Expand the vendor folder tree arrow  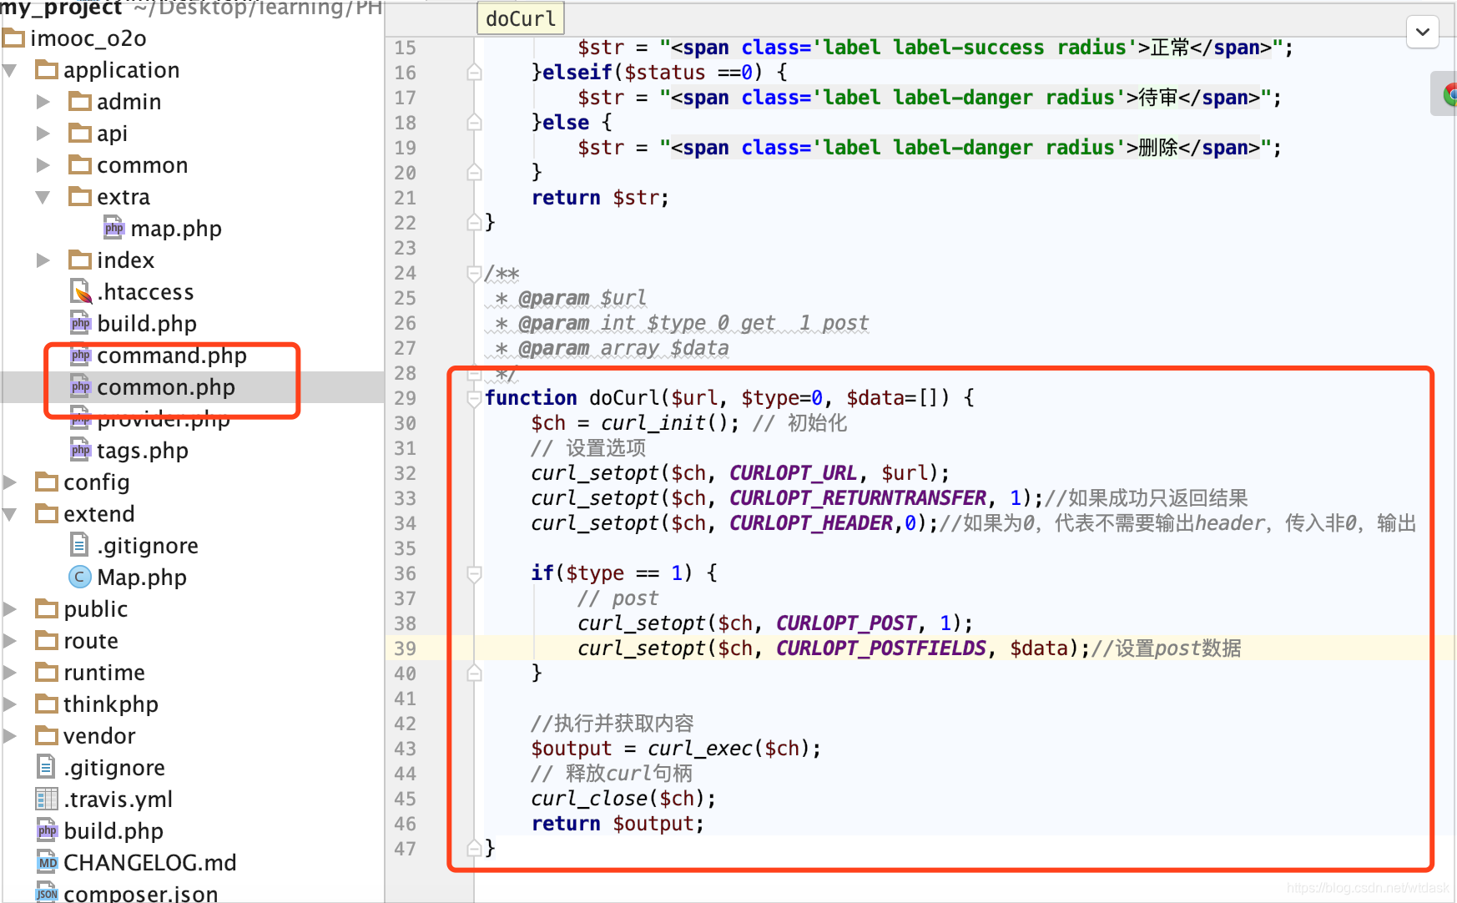(x=10, y=736)
